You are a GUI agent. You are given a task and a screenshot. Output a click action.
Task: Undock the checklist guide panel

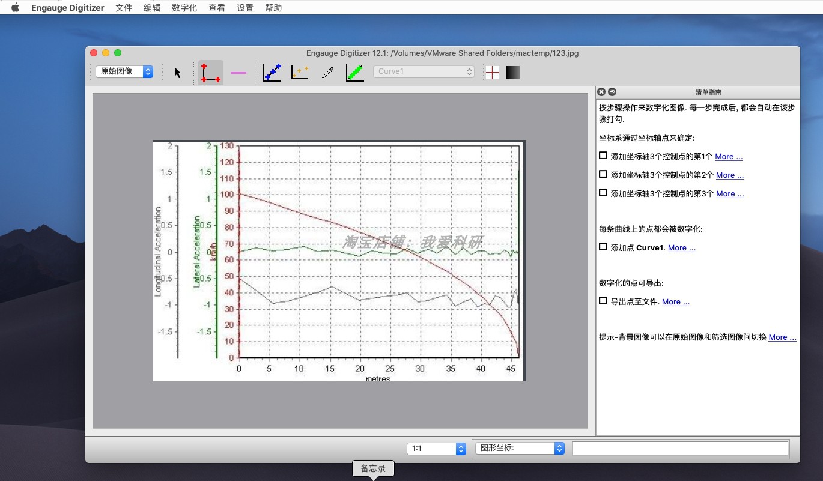[x=612, y=92]
